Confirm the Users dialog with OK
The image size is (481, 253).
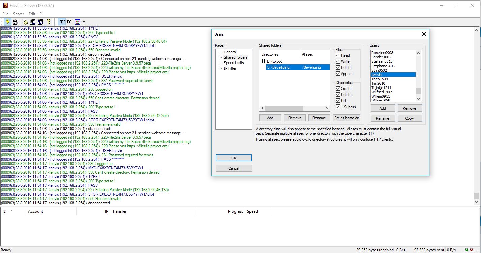pos(234,158)
